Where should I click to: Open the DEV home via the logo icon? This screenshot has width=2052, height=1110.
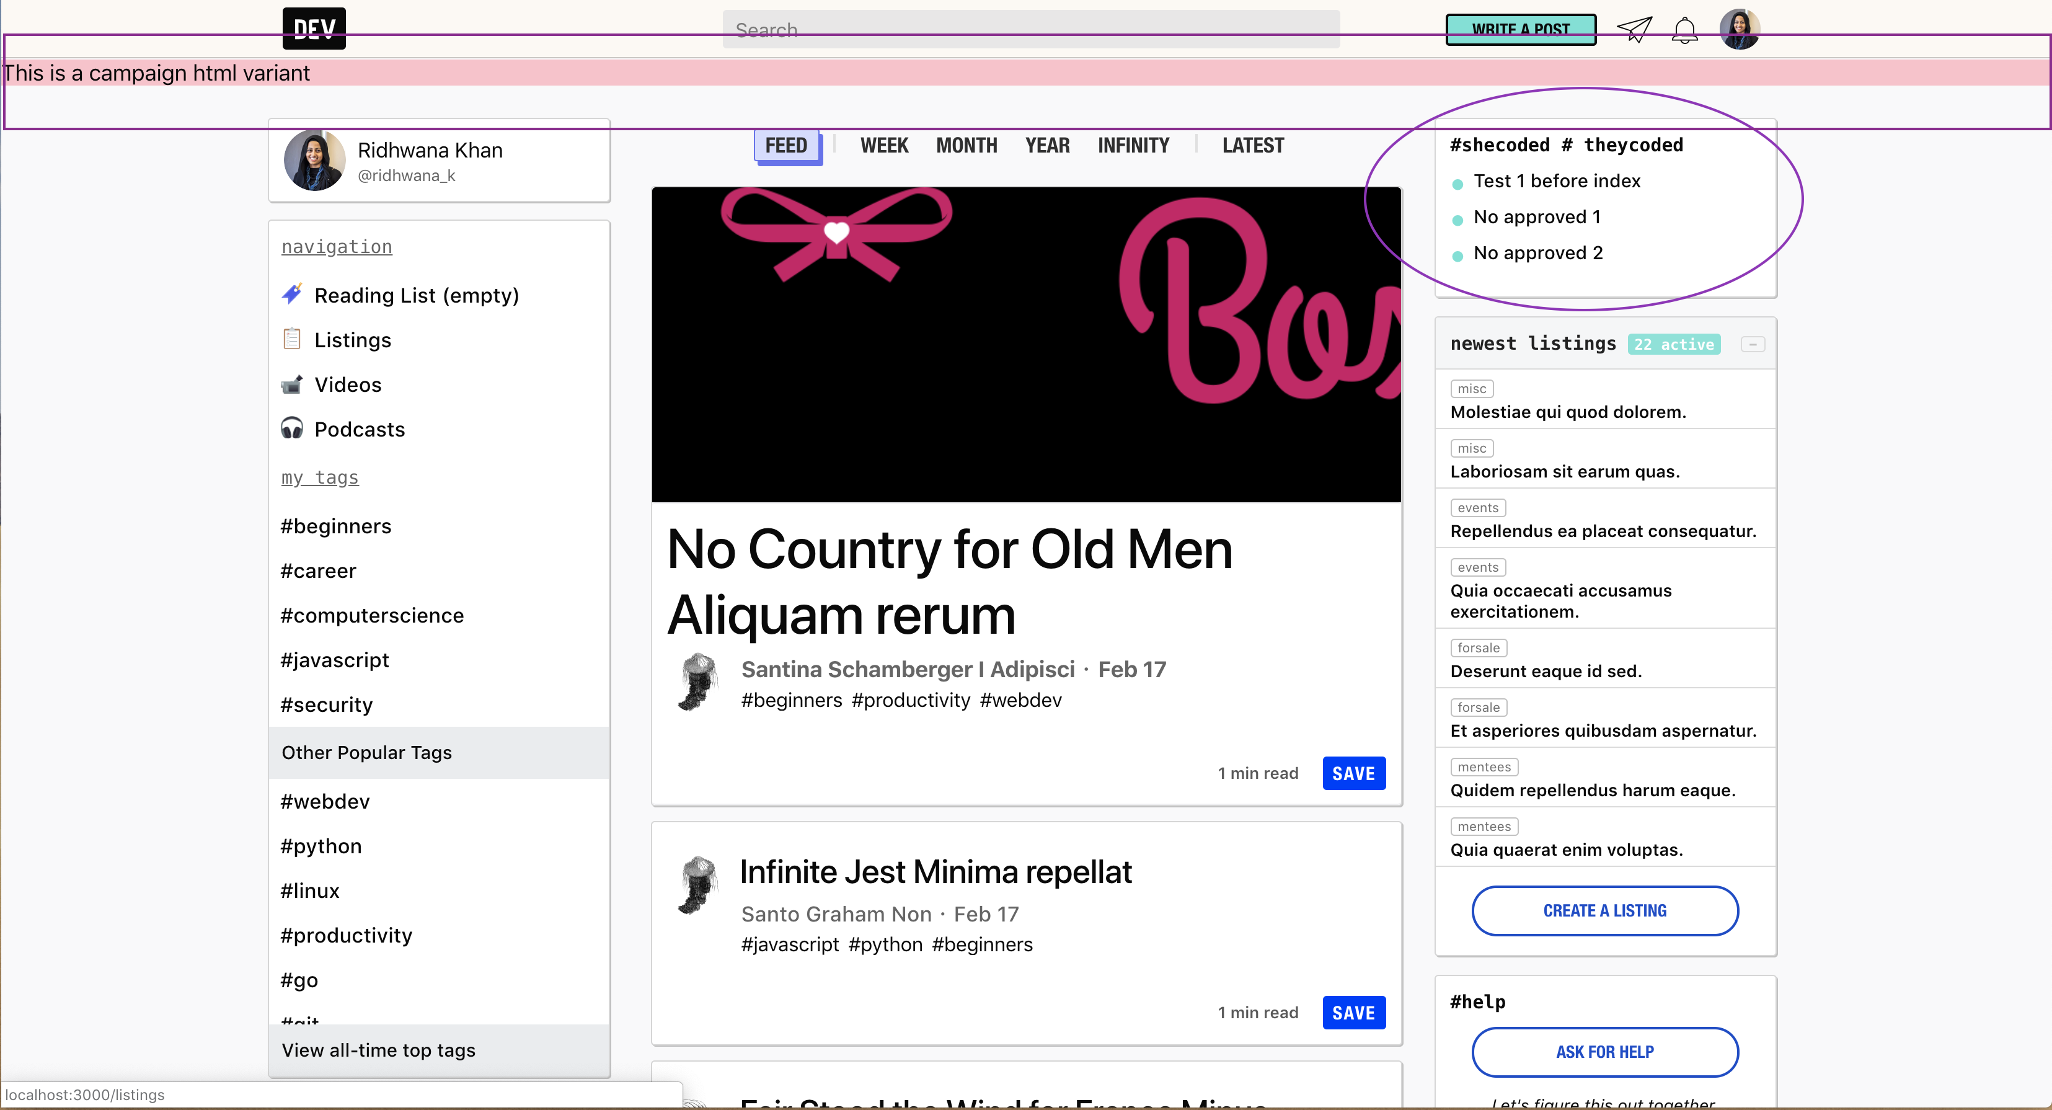click(x=314, y=29)
